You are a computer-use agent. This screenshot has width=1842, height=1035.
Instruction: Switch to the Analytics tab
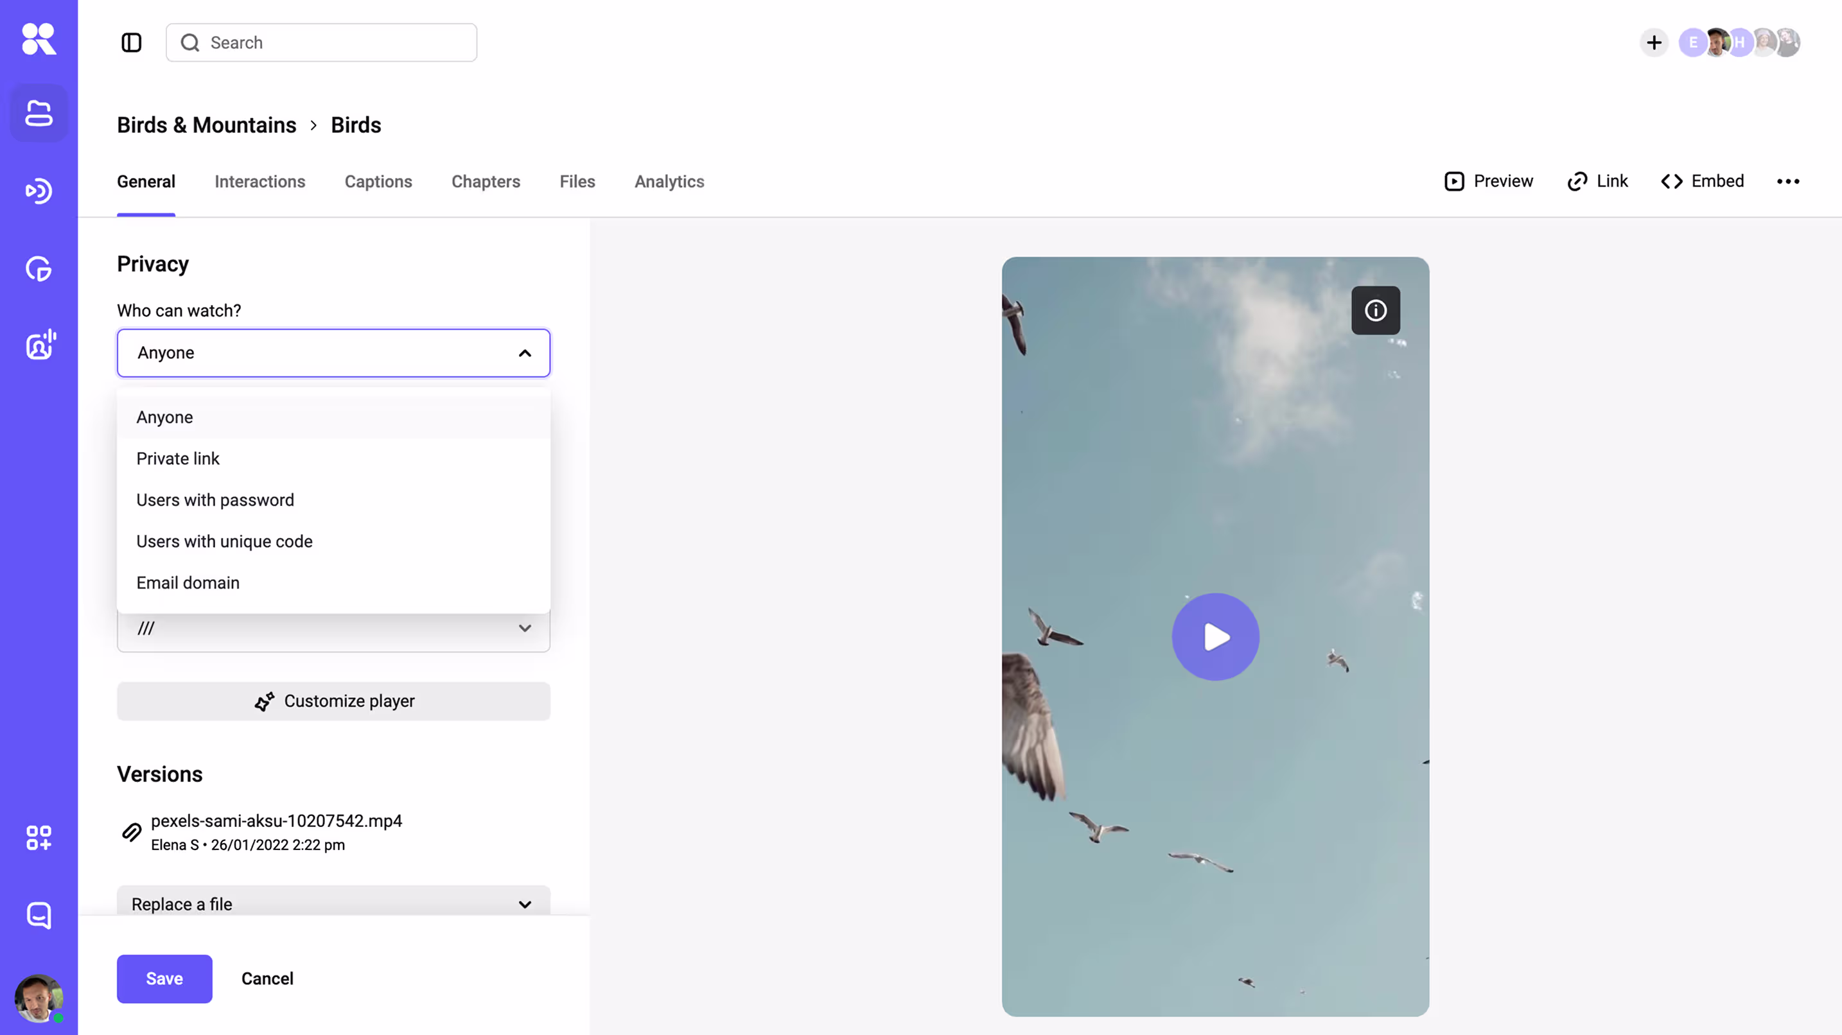click(669, 182)
